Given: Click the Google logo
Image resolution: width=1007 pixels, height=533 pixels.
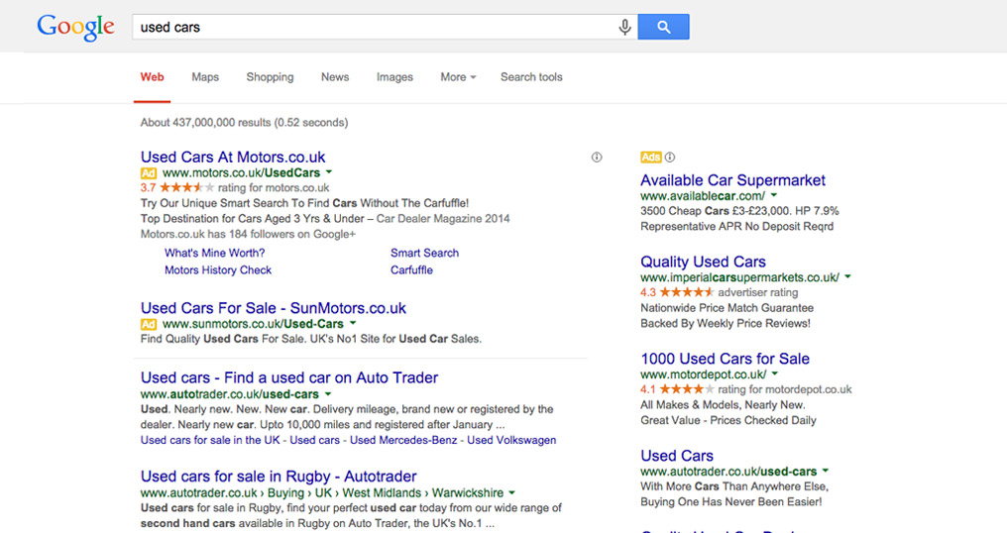Looking at the screenshot, I should click(75, 28).
